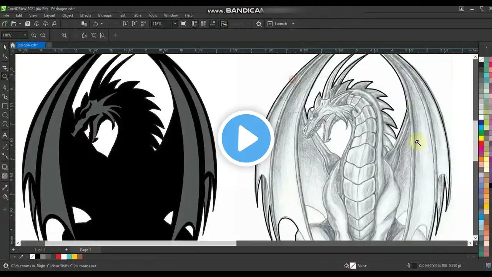
Task: Open the Layout menu
Action: pos(50,15)
